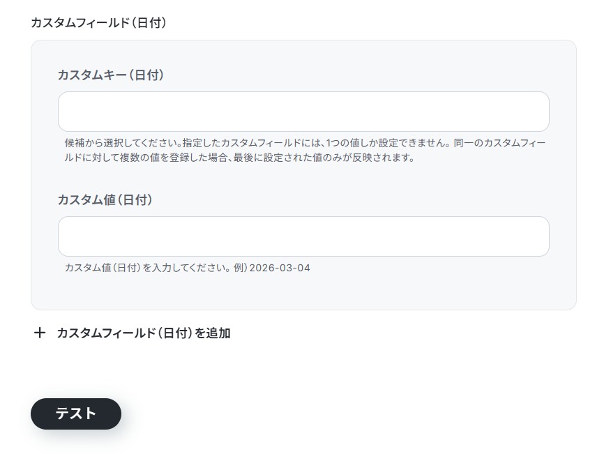611x454 pixels.
Task: Click the 例) prefix before example date
Action: [x=241, y=268]
